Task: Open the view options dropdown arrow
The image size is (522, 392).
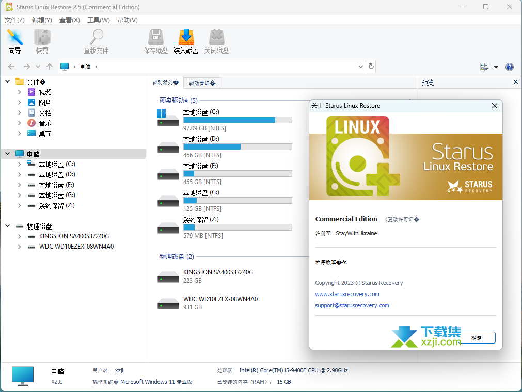Action: point(496,67)
